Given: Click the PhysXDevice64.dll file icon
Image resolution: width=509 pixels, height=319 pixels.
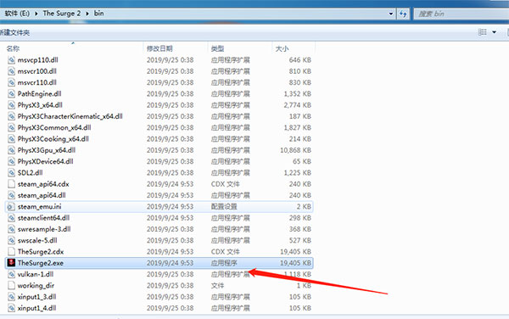Looking at the screenshot, I should click(x=11, y=161).
